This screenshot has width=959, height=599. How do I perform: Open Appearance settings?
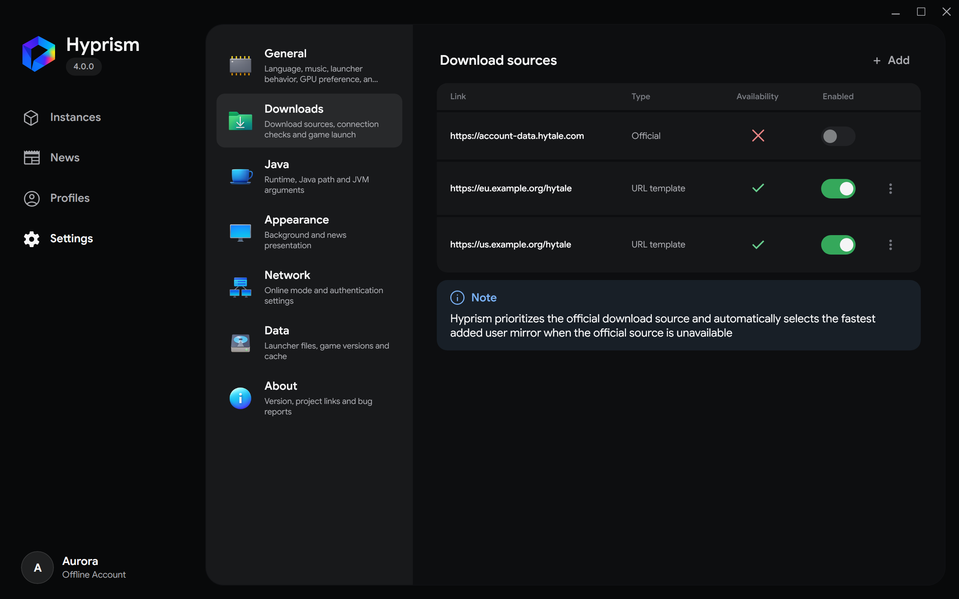[309, 232]
